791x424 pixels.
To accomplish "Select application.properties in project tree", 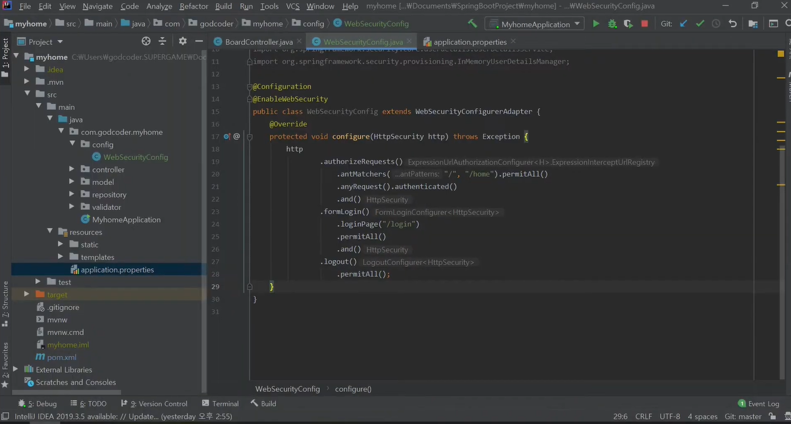I will pyautogui.click(x=117, y=270).
